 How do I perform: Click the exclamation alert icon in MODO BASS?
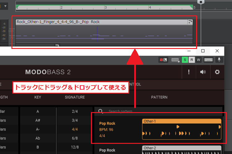[x=189, y=72]
